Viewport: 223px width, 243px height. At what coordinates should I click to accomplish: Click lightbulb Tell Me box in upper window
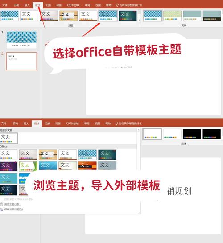tap(129, 5)
